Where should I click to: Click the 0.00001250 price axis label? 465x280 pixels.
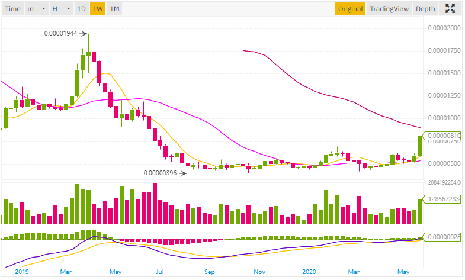tap(444, 95)
